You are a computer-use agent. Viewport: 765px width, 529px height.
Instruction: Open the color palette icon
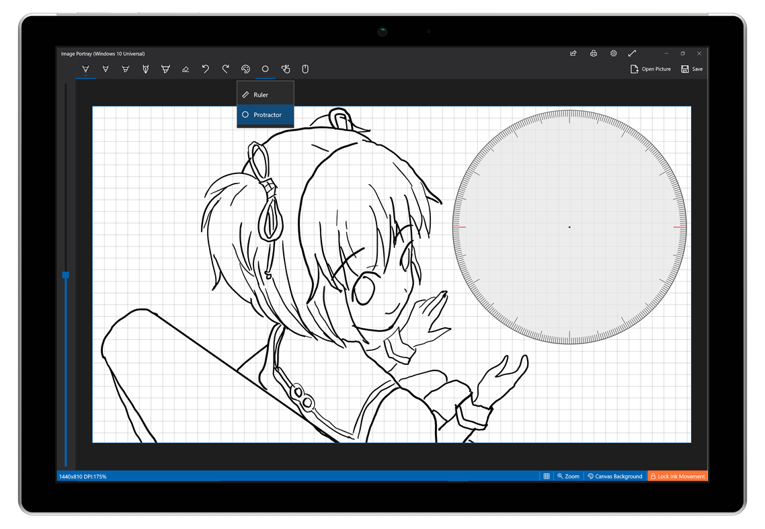(245, 68)
